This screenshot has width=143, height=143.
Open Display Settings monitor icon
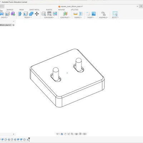pyautogui.click(x=77, y=134)
